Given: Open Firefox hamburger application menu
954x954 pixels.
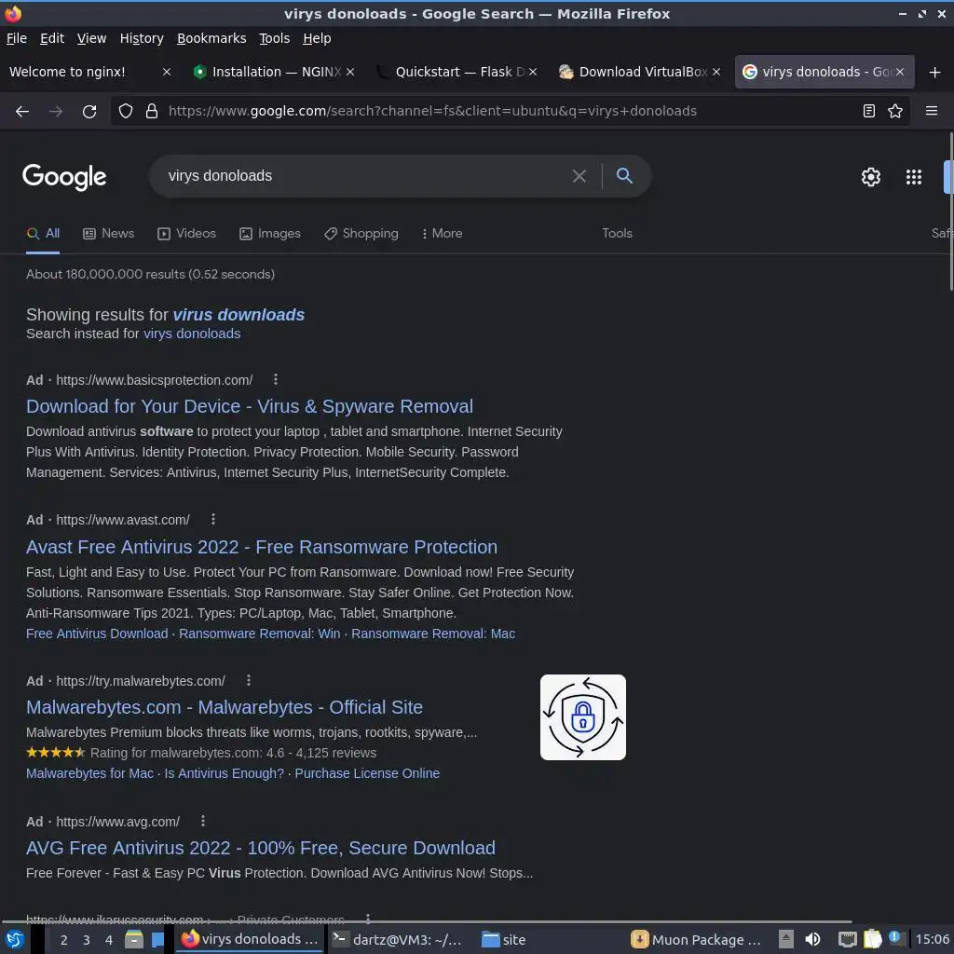Looking at the screenshot, I should [931, 111].
